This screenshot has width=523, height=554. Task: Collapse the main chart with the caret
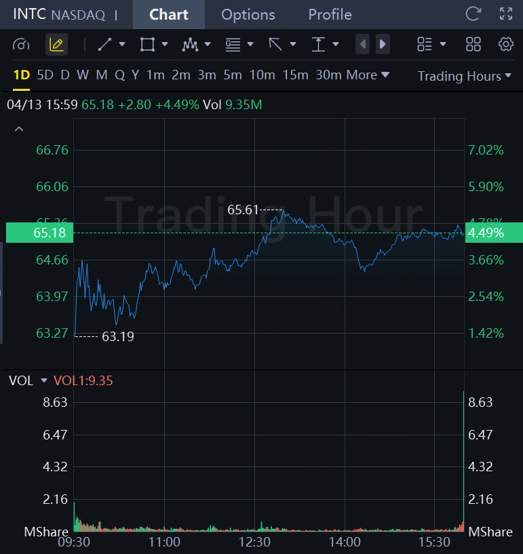click(x=19, y=130)
